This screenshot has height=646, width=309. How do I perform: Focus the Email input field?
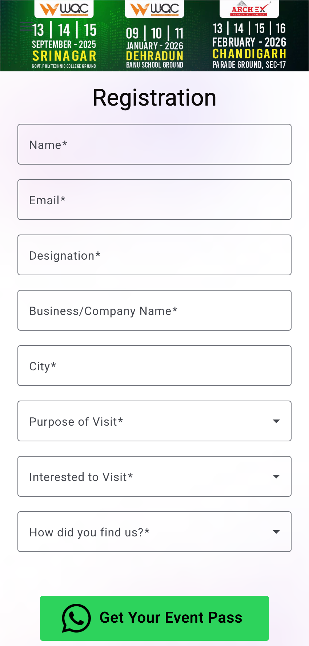tap(154, 200)
